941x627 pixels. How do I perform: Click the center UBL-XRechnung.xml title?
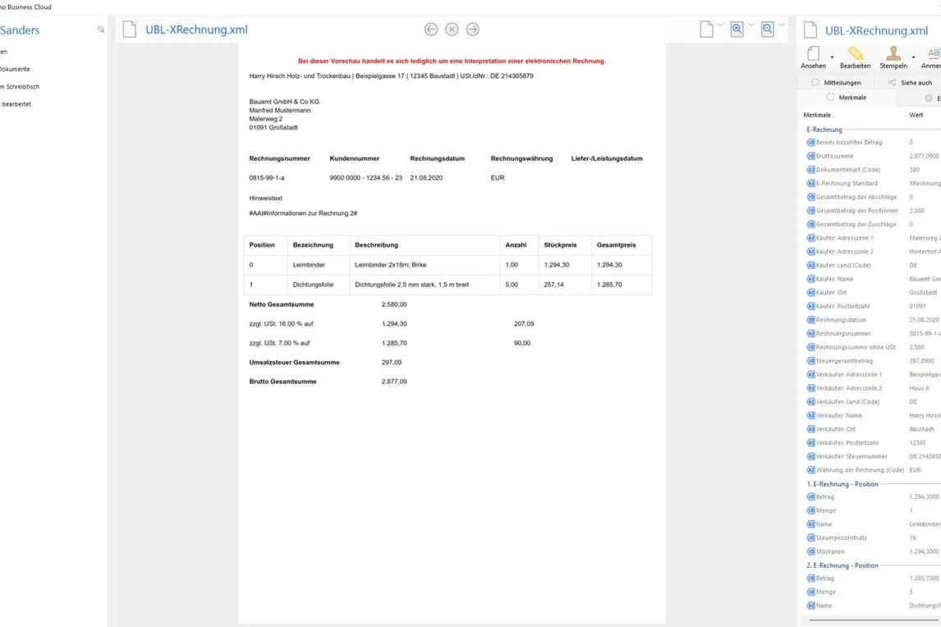click(196, 30)
